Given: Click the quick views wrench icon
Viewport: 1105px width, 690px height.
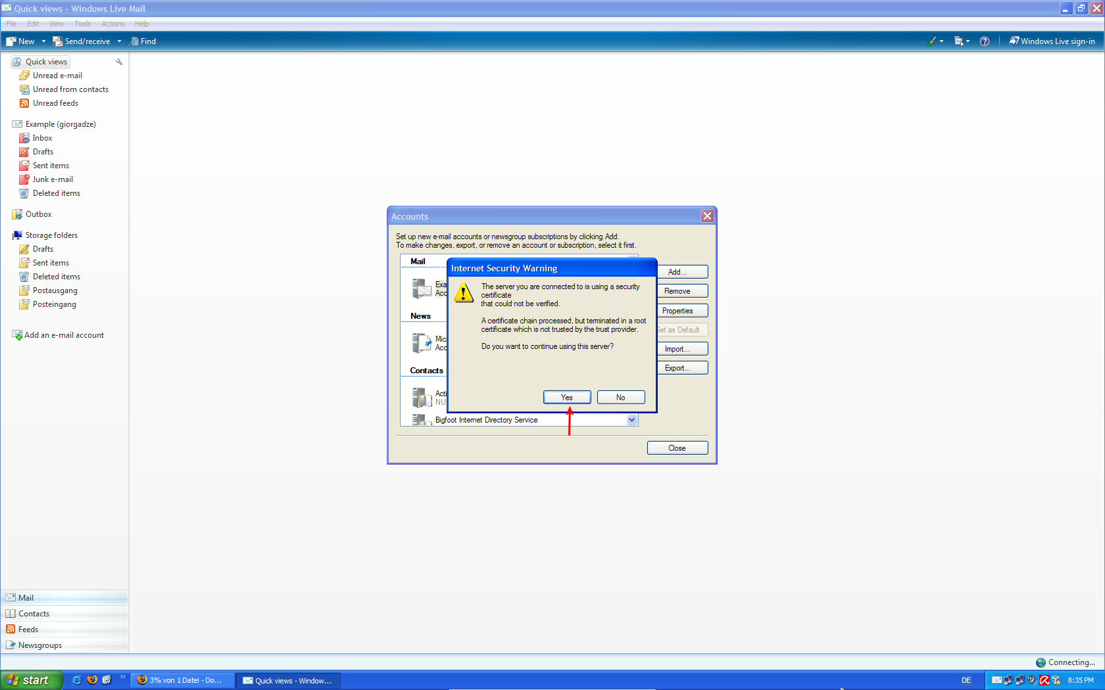Looking at the screenshot, I should click(x=119, y=62).
